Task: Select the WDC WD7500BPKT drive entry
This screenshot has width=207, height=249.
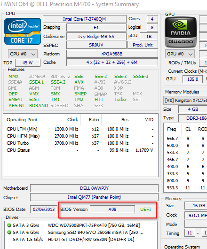Action: pyautogui.click(x=80, y=226)
